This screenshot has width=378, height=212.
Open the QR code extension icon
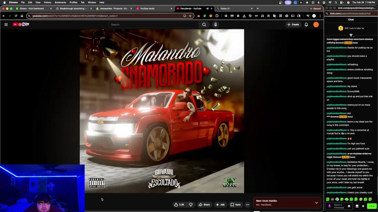[281, 16]
